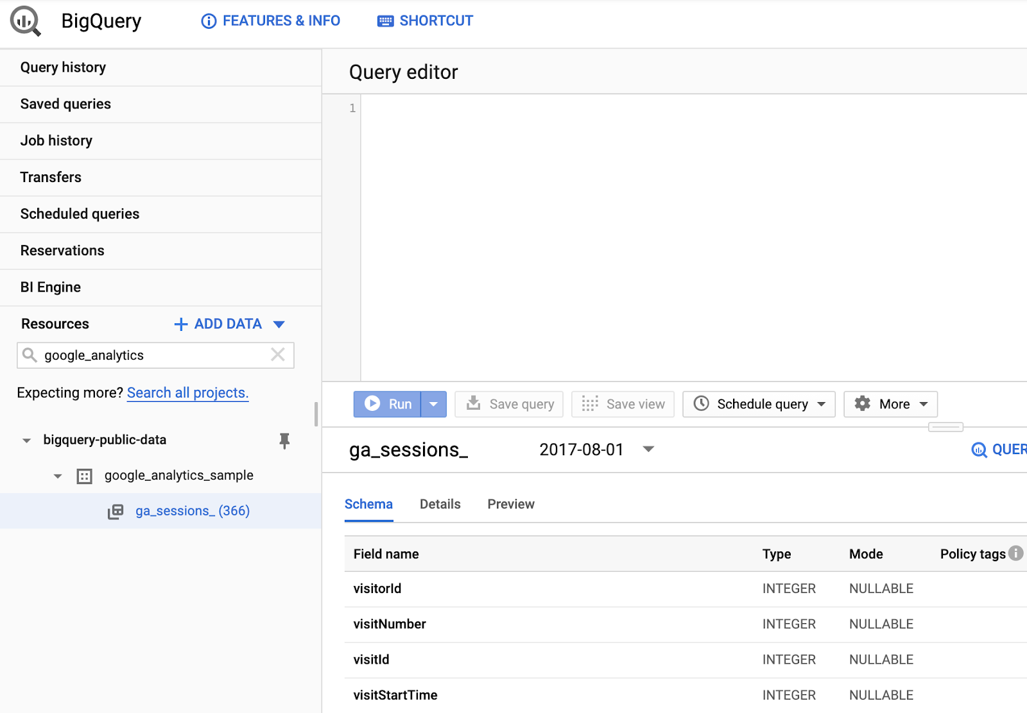Click the google_analytics search field
This screenshot has width=1027, height=713.
[x=155, y=355]
